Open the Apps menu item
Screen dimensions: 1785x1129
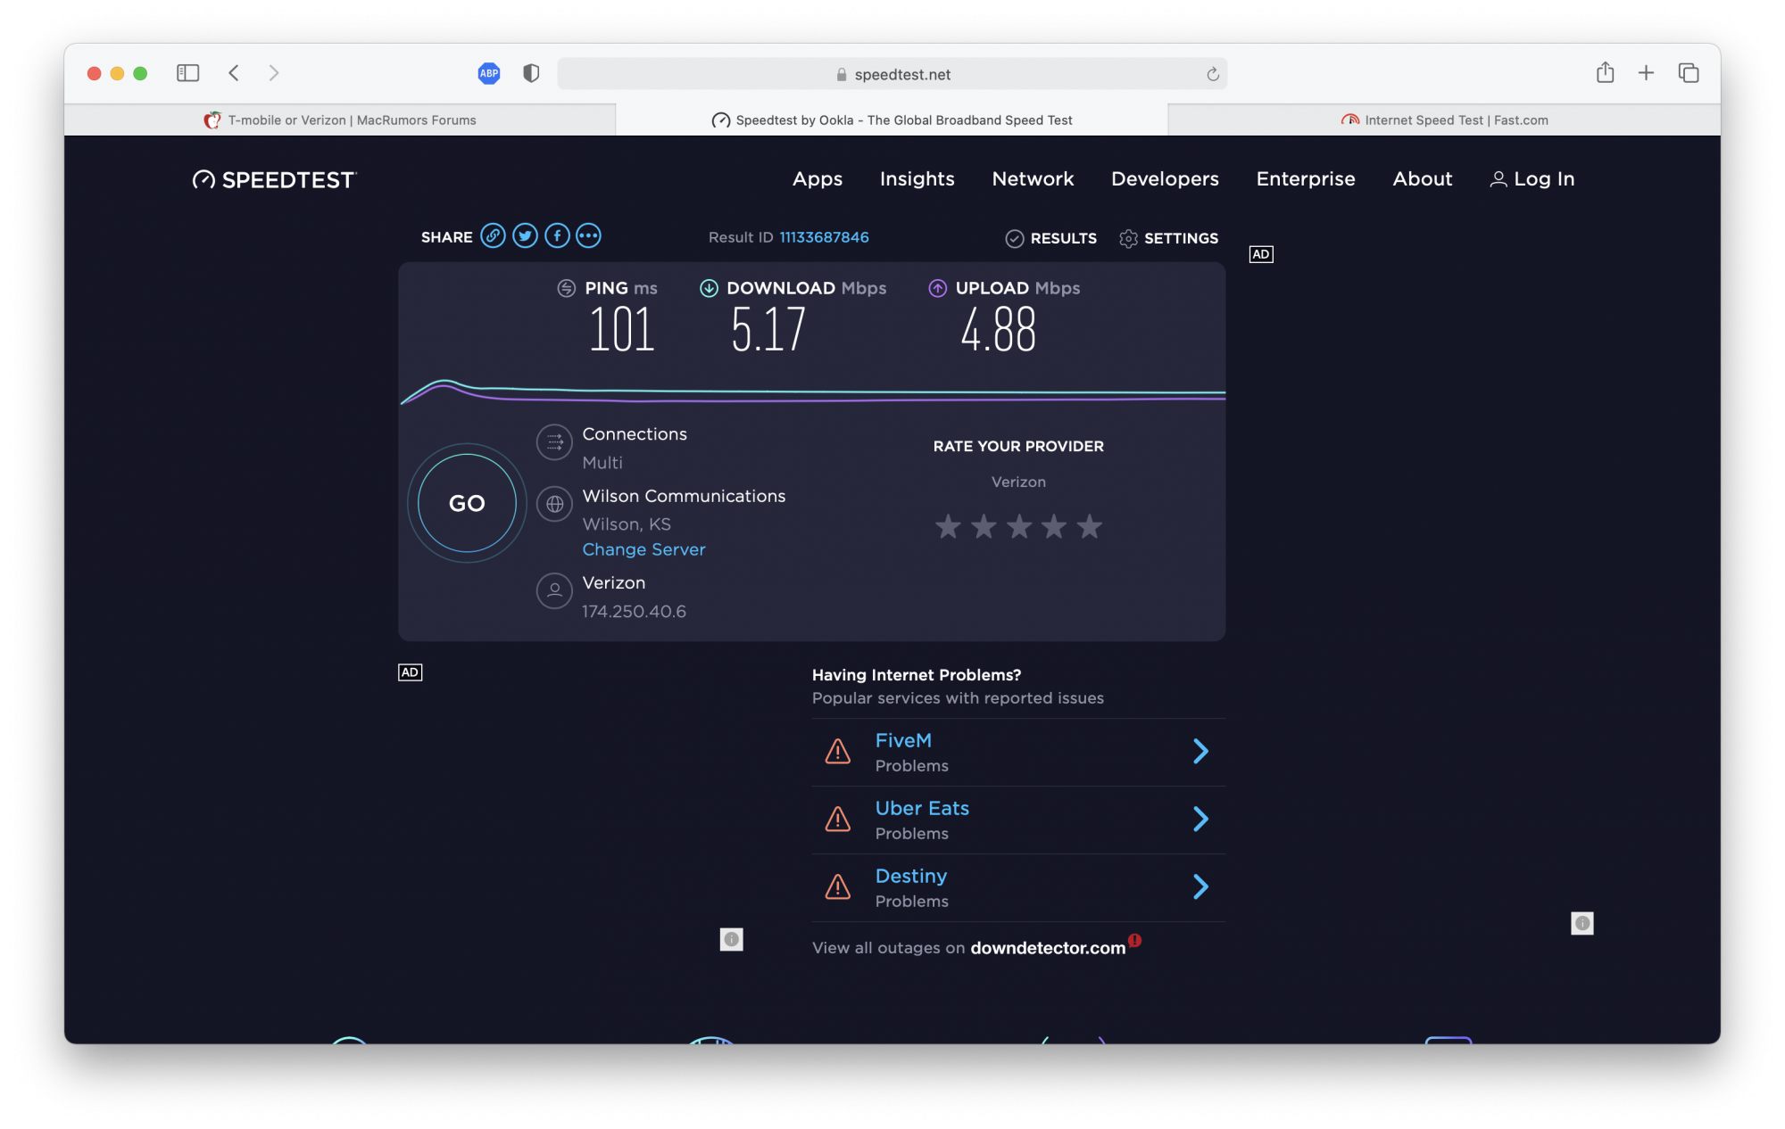click(818, 179)
